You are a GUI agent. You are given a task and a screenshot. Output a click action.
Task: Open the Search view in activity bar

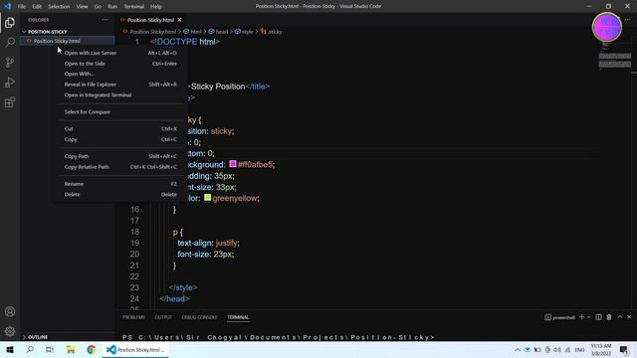[10, 42]
